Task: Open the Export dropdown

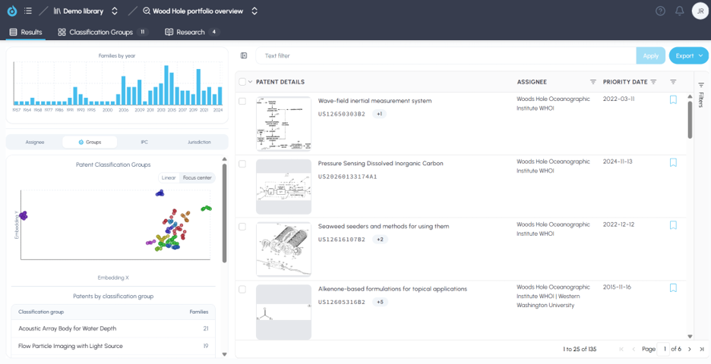Action: 689,55
